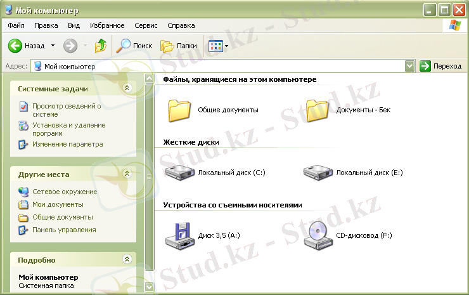Click the CD-дисковод (F:) label

click(x=364, y=235)
